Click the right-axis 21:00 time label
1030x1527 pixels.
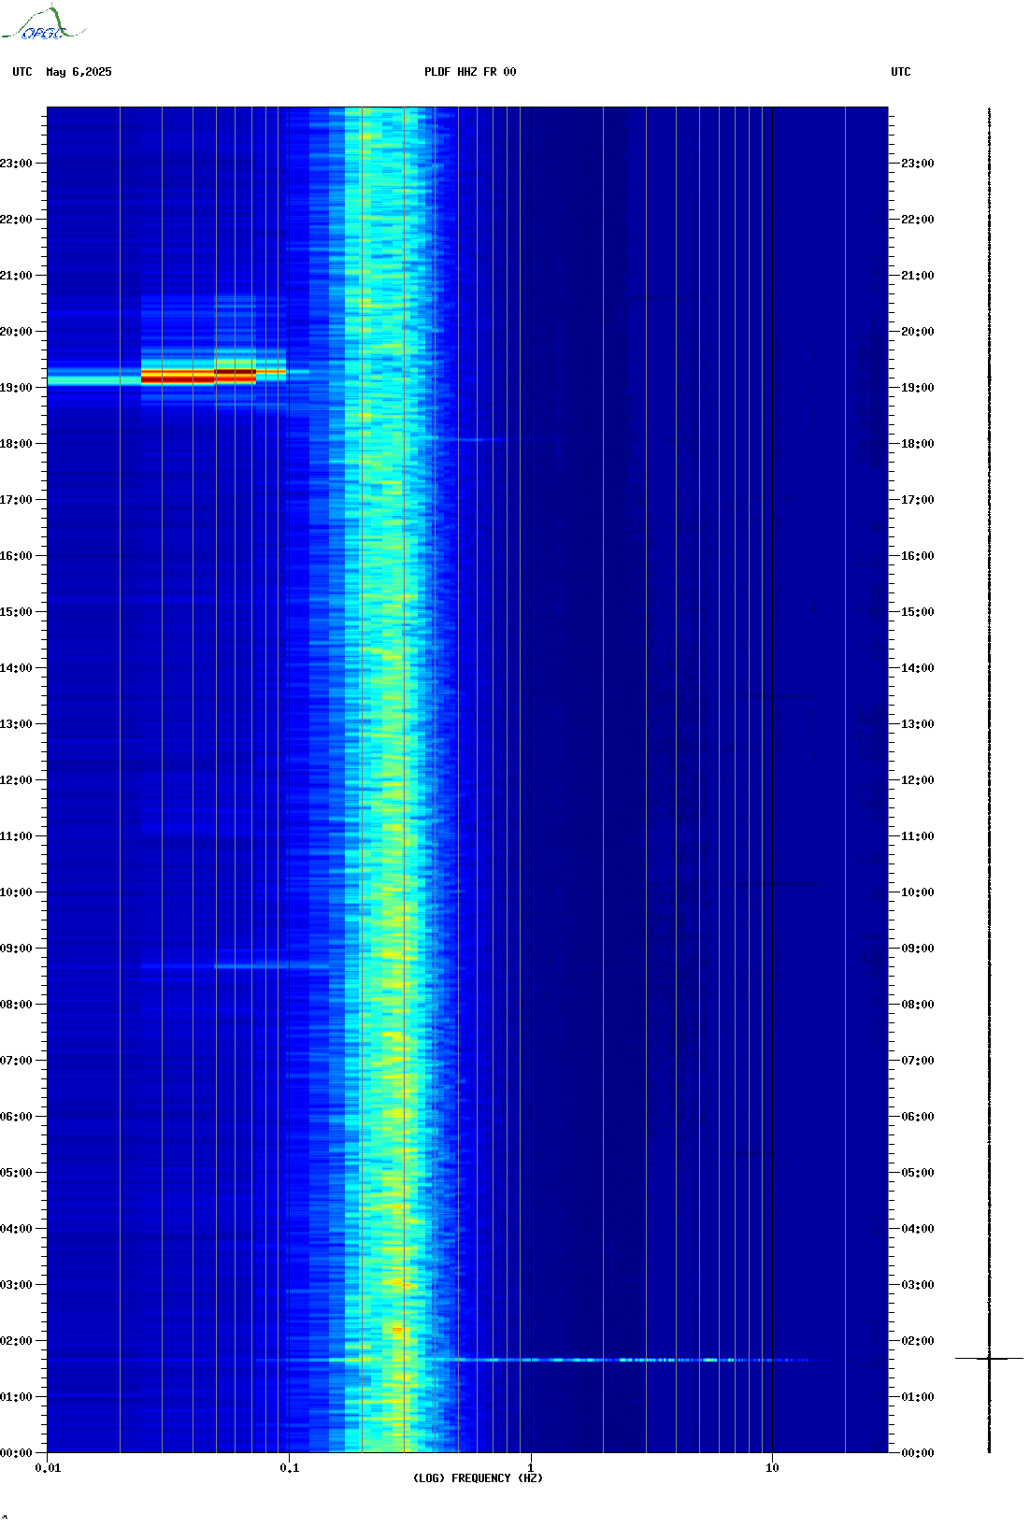pos(918,276)
